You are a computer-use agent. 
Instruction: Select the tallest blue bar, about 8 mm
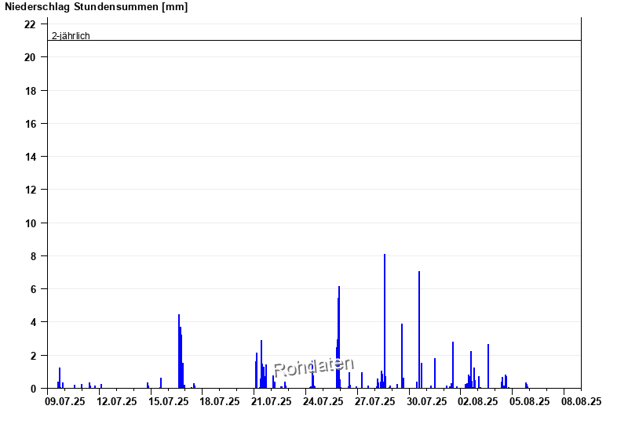click(x=385, y=321)
